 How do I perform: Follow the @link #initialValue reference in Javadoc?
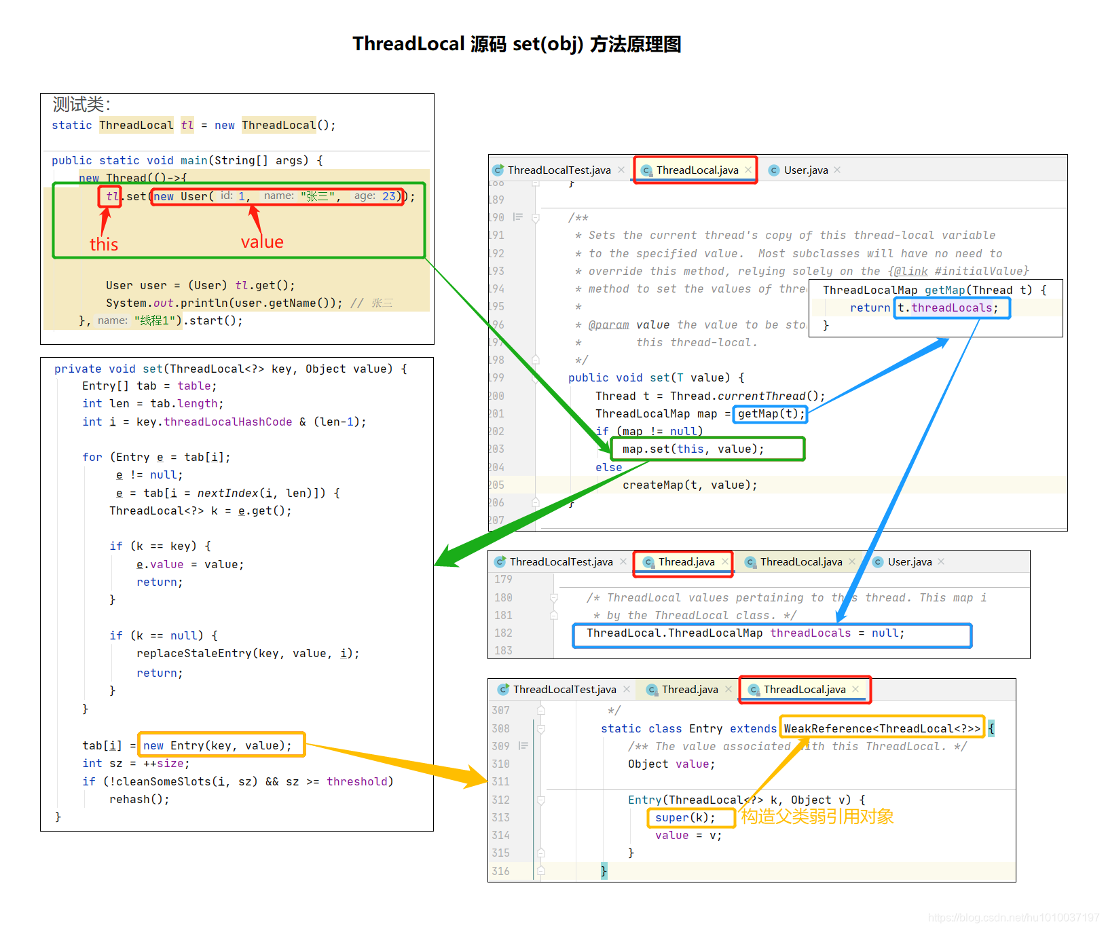(959, 271)
